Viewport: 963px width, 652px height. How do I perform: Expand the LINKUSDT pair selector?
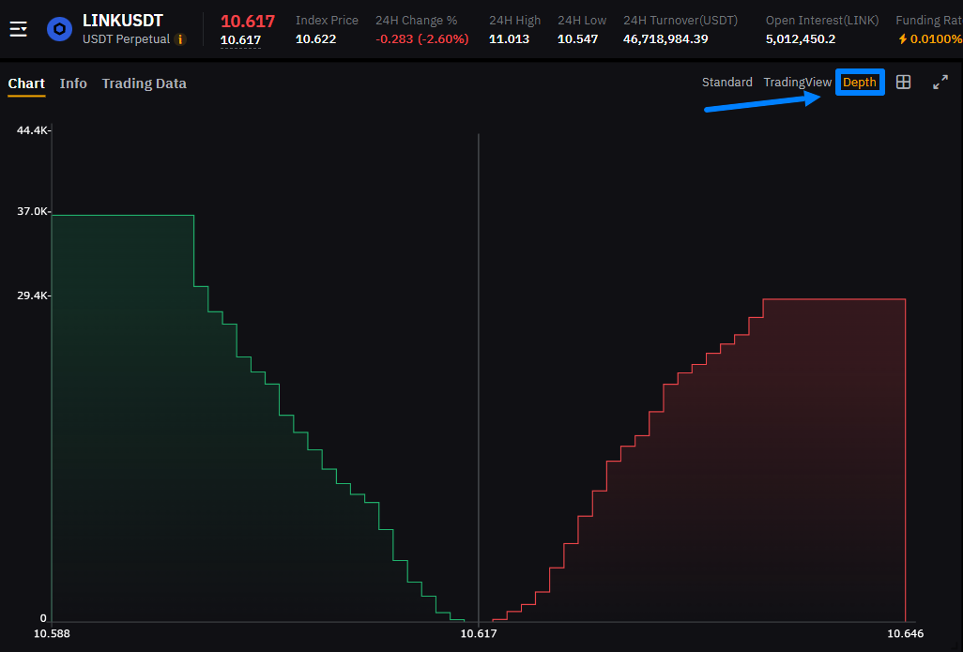123,20
